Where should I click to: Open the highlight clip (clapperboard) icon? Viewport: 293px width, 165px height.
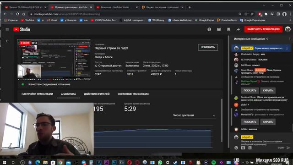point(219,29)
